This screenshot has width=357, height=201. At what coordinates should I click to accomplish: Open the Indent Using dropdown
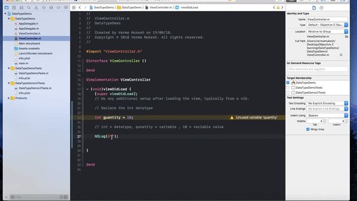(x=327, y=116)
